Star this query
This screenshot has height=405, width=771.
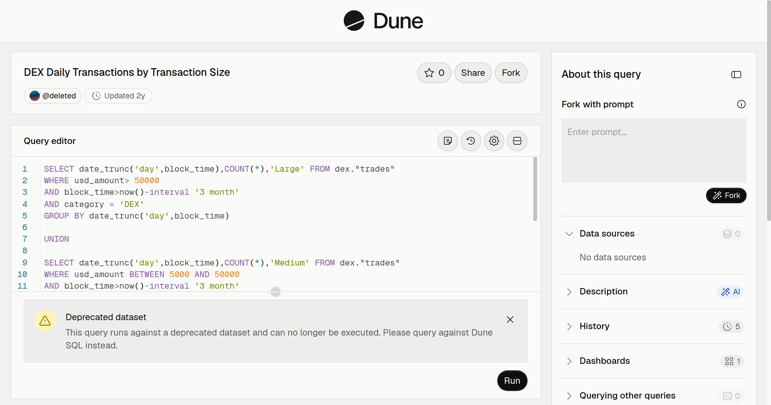(x=434, y=73)
